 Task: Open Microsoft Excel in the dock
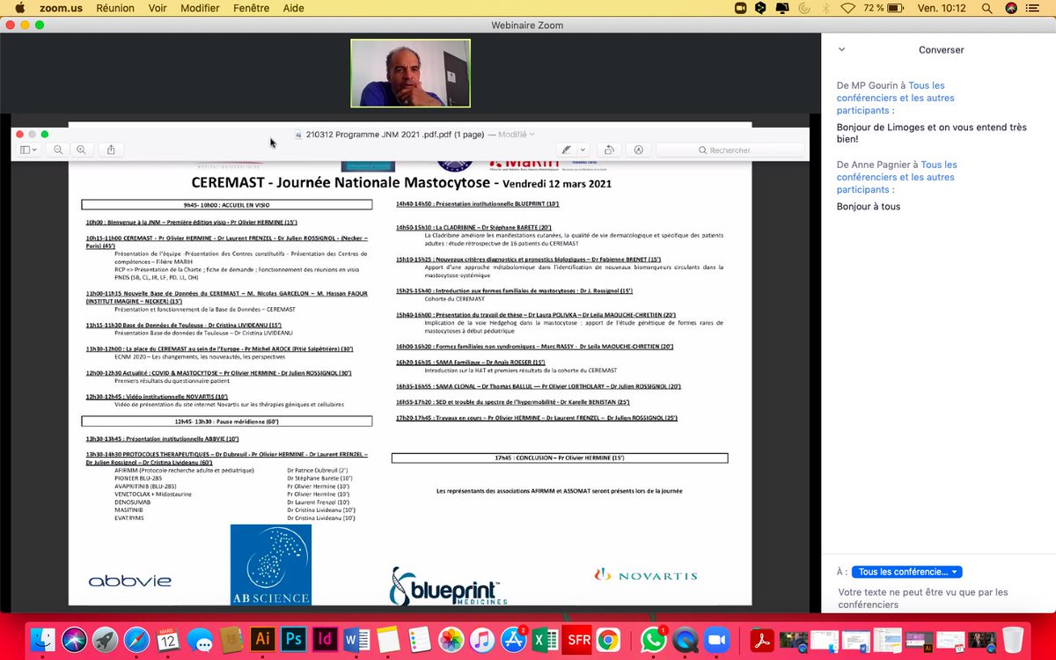pyautogui.click(x=546, y=639)
